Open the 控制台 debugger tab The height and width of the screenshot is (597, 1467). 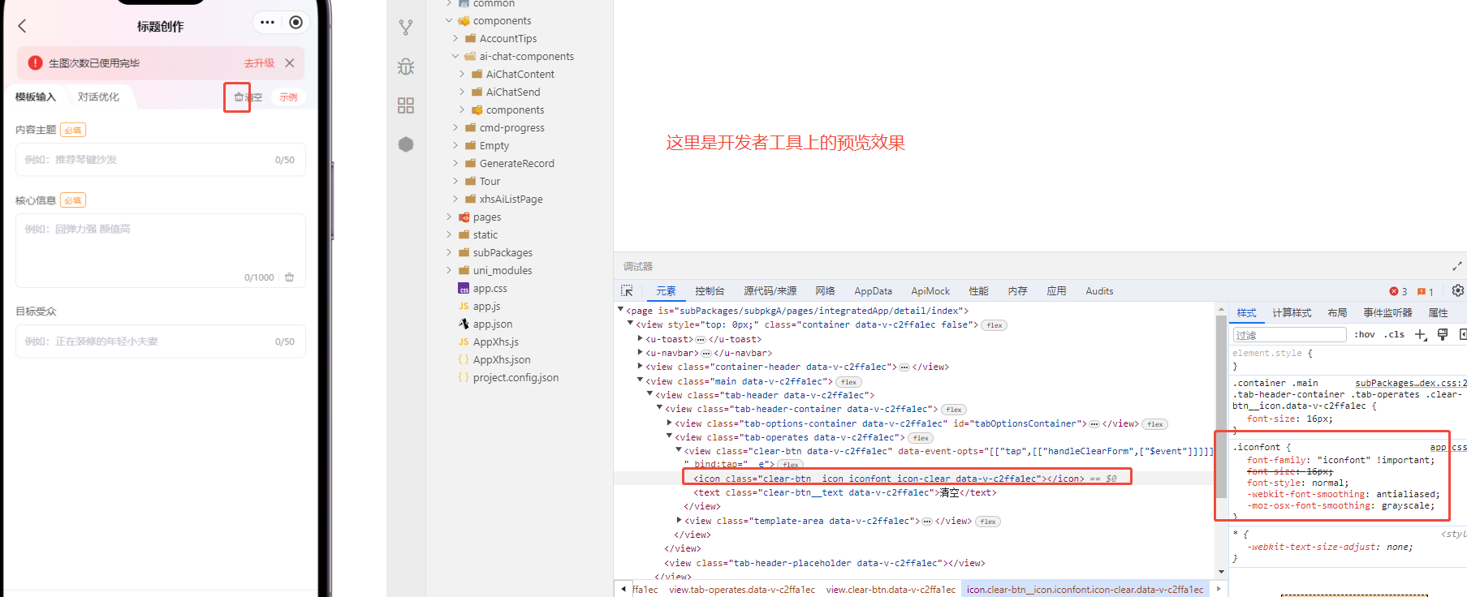(710, 291)
